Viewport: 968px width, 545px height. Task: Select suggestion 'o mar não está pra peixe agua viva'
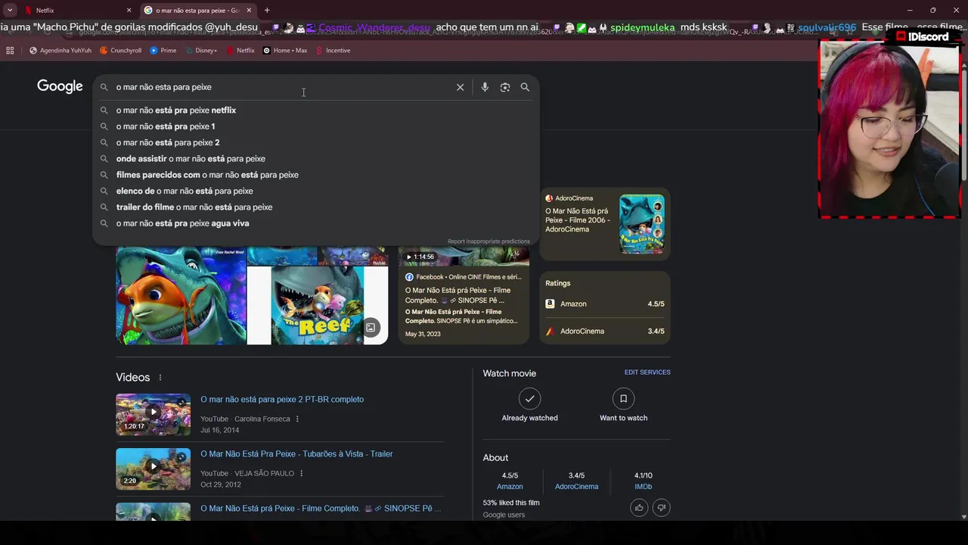316,223
